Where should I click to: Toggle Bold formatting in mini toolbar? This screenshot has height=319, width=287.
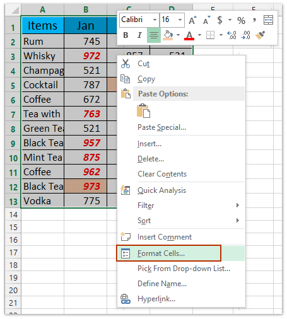(x=126, y=35)
